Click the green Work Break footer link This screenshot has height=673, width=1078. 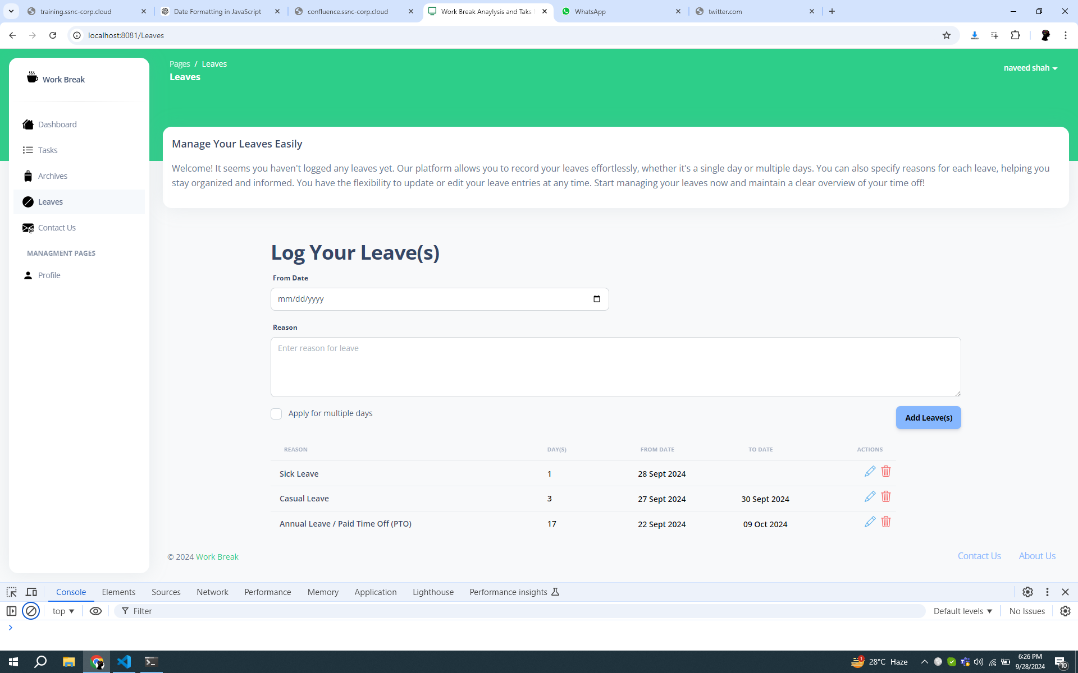(x=217, y=557)
